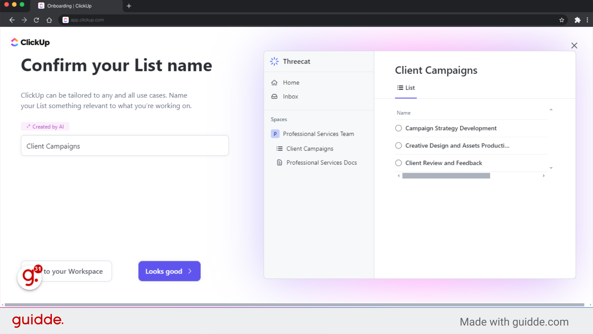Open the ClickUp Home icon in sidebar
The height and width of the screenshot is (334, 593).
click(x=274, y=83)
